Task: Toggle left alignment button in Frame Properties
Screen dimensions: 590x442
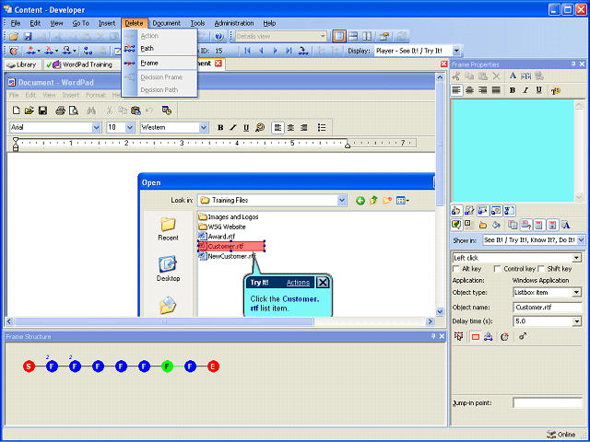Action: coord(456,90)
